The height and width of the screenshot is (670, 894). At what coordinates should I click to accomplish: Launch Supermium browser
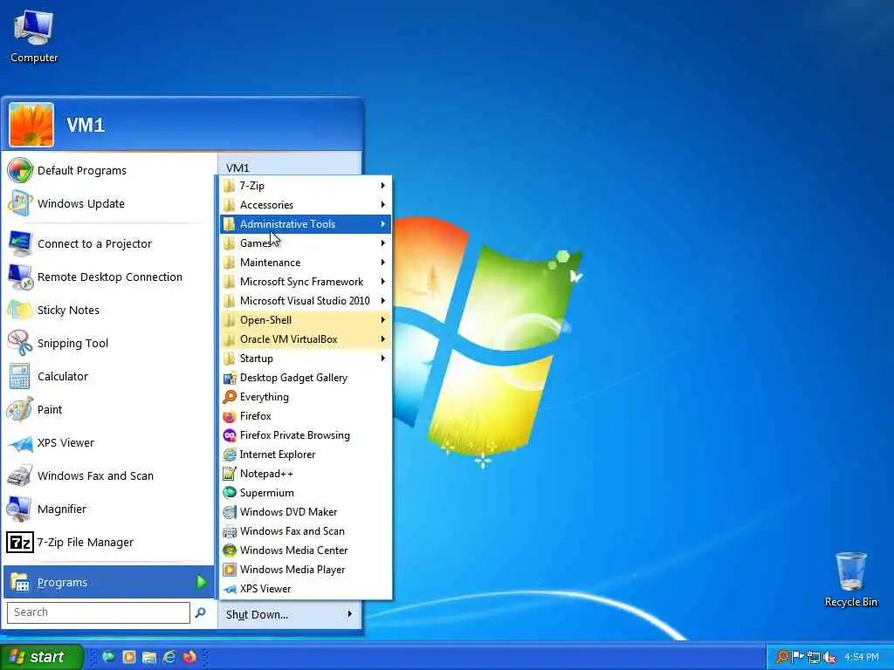point(306,493)
